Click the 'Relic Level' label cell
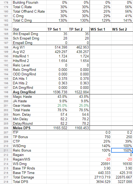Screen dimensions: 133x184 point(29,65)
